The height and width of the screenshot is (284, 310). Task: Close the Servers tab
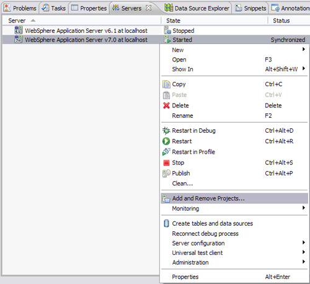pyautogui.click(x=148, y=8)
